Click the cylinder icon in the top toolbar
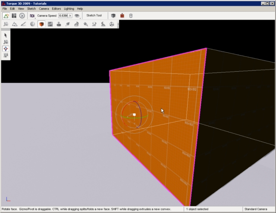 (131, 16)
